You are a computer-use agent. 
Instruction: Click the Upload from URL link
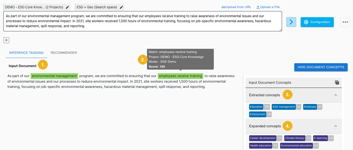click(x=236, y=7)
